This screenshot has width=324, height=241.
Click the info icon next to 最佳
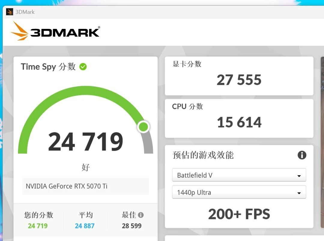click(x=141, y=215)
